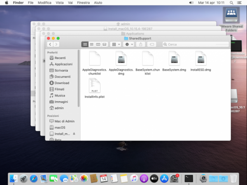This screenshot has height=185, width=247.
Task: Select the AppleDiagnostics.chunklist file
Action: (x=95, y=63)
